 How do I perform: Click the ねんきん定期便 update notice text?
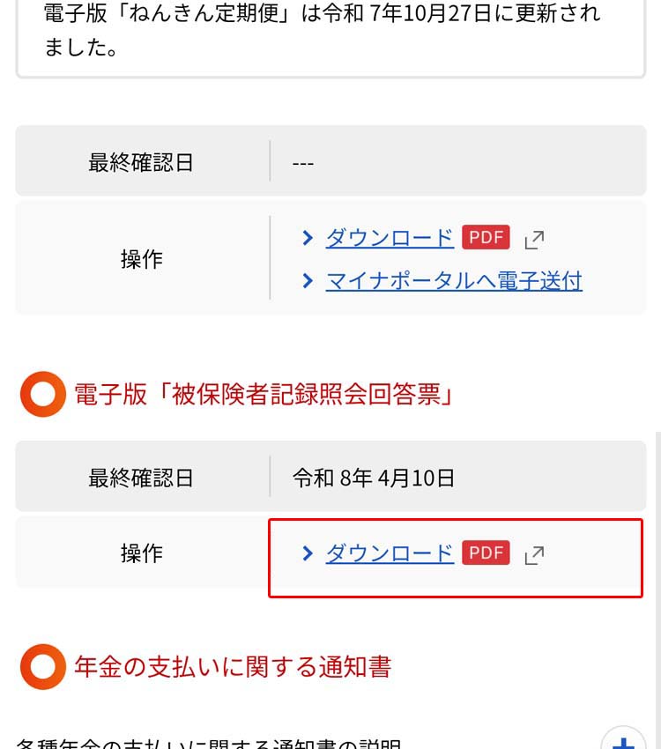click(322, 30)
